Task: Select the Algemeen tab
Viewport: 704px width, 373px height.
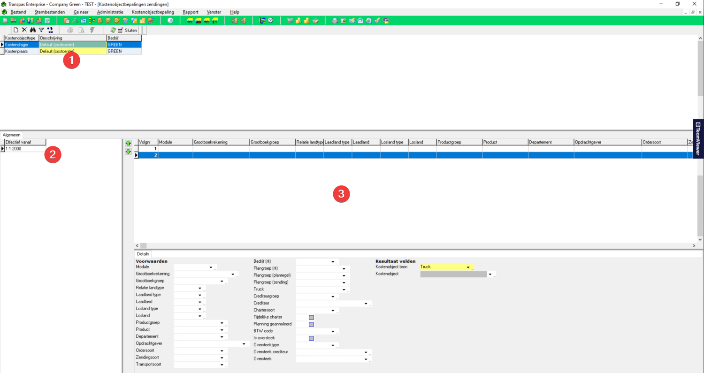Action: (x=12, y=135)
